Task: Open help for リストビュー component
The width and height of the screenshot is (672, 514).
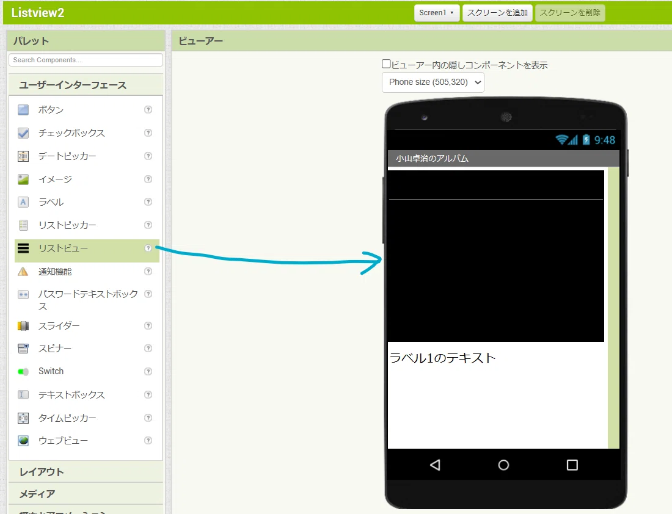Action: pos(148,248)
